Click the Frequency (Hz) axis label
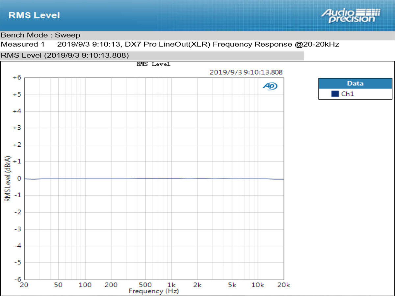The height and width of the screenshot is (296, 395). coord(153,291)
